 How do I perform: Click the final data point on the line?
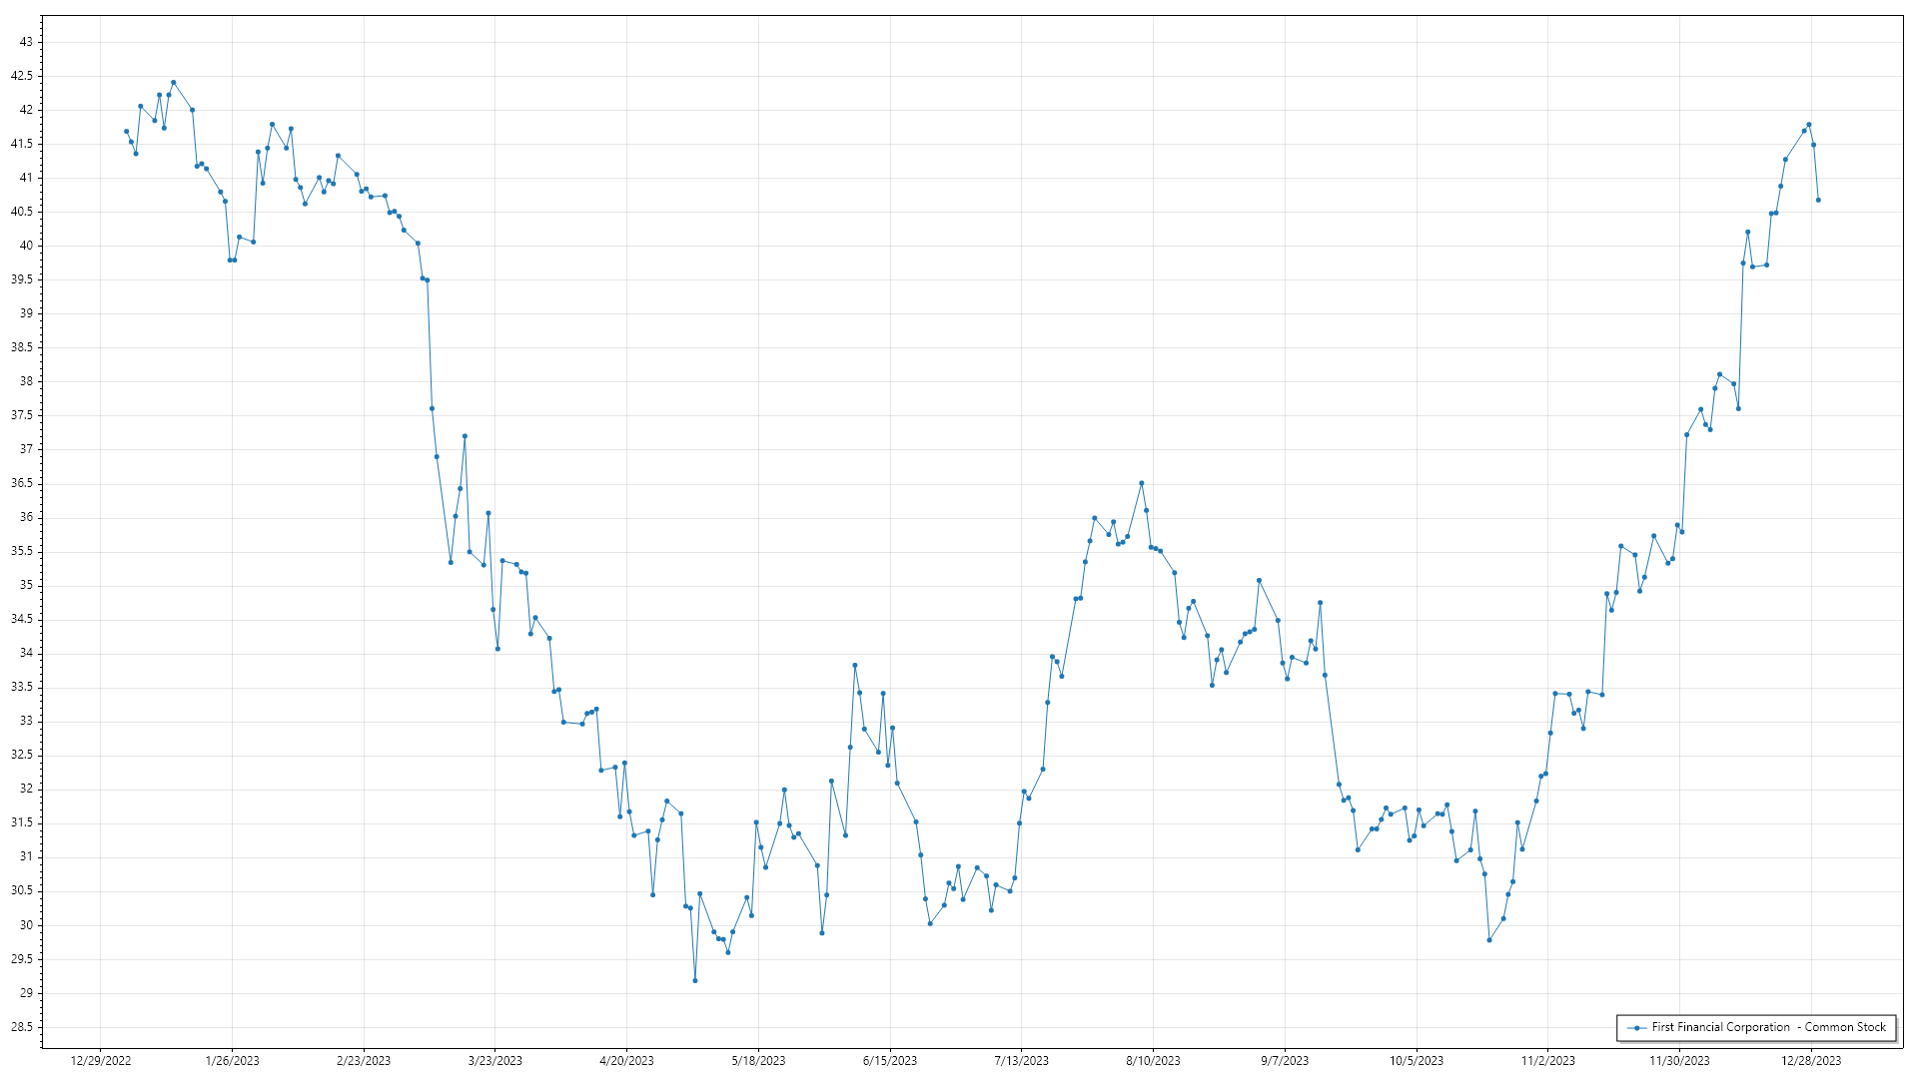pos(1818,200)
